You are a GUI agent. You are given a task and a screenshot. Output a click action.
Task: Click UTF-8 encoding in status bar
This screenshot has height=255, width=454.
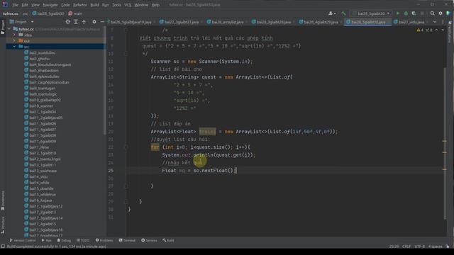coord(419,246)
